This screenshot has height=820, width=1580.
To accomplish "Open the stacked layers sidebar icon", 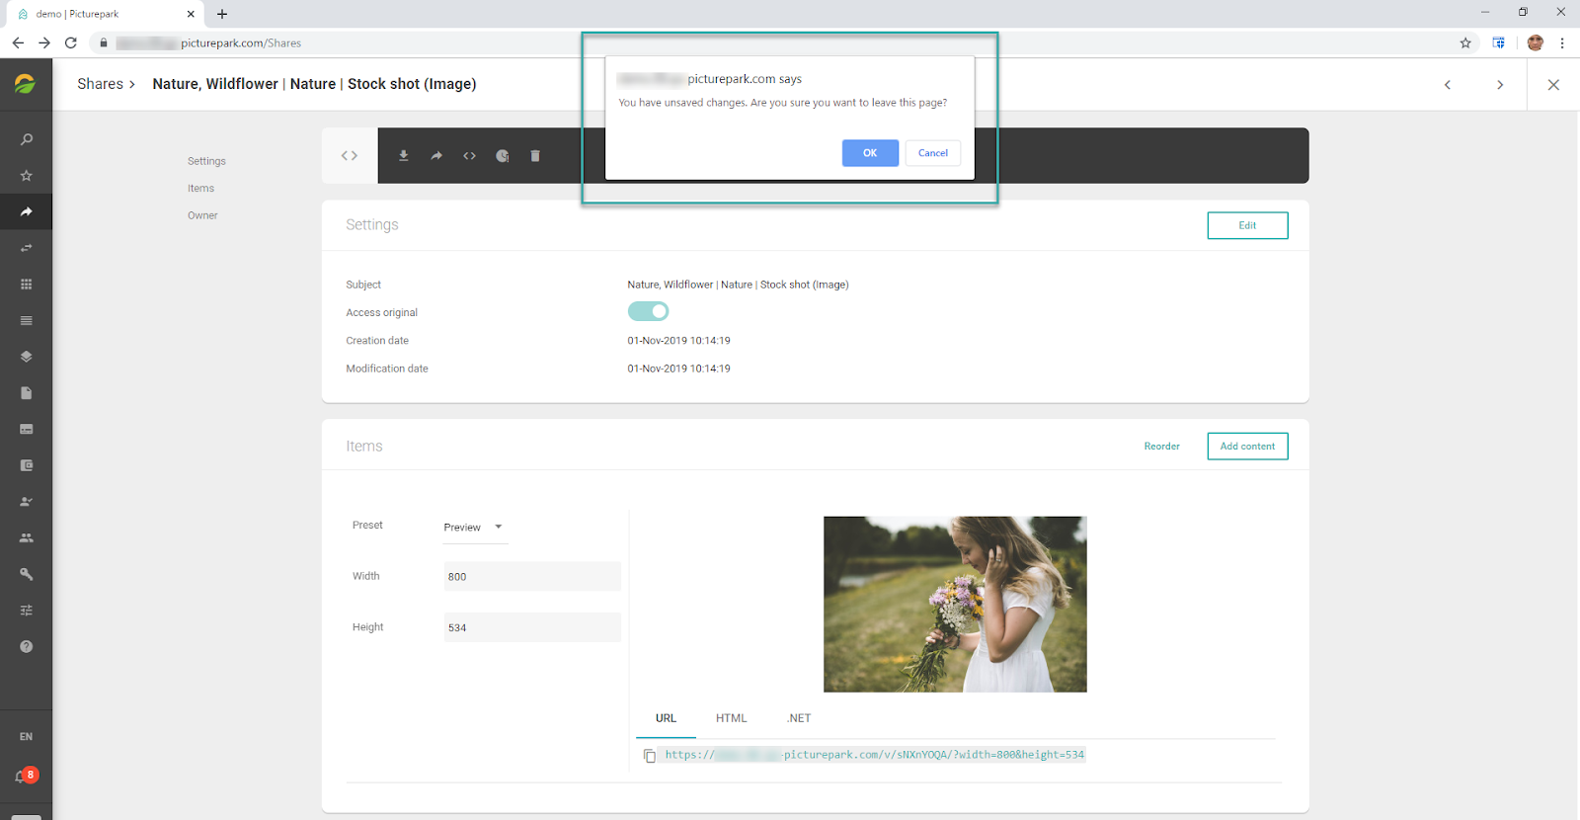I will click(27, 357).
